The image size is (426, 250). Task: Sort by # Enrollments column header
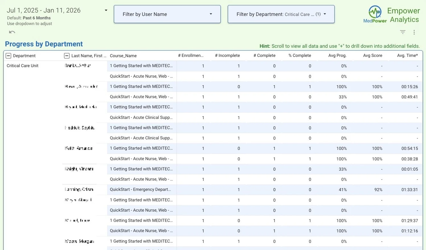(x=191, y=55)
